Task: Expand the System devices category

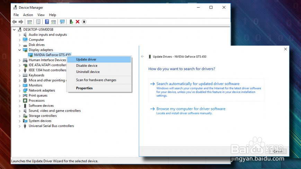Action: coord(19,121)
